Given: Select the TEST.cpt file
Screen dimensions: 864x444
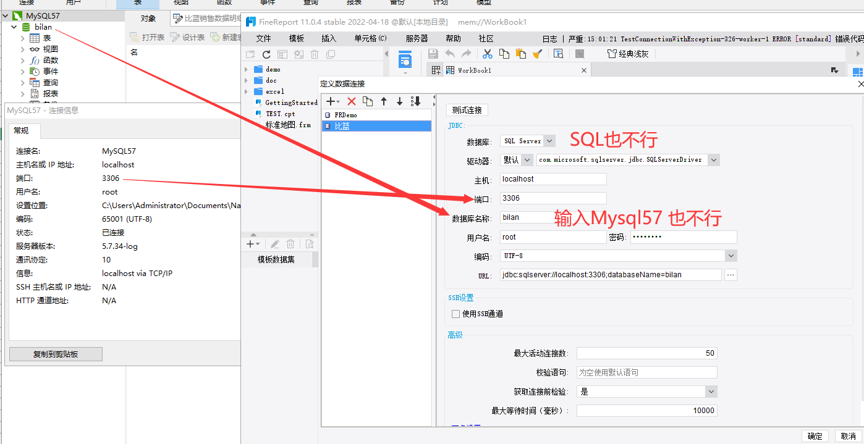Looking at the screenshot, I should click(280, 114).
